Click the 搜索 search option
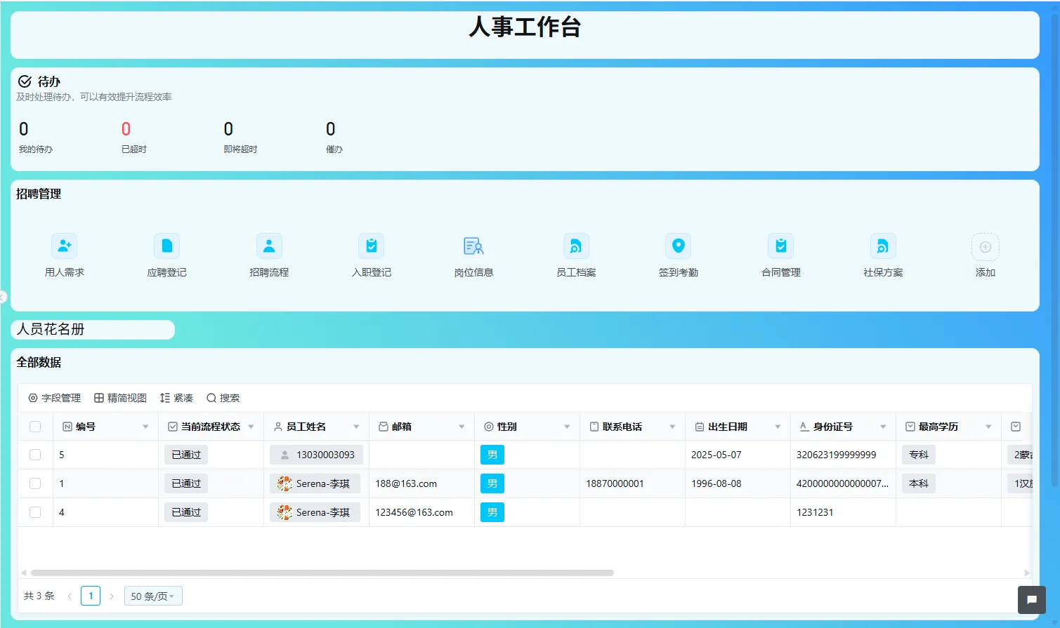Screen dimensions: 1060x628 [x=223, y=398]
